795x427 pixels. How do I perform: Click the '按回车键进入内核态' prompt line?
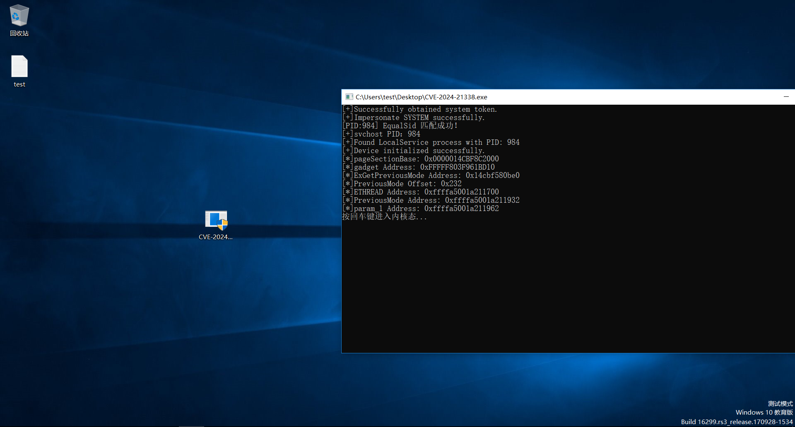[x=384, y=217]
